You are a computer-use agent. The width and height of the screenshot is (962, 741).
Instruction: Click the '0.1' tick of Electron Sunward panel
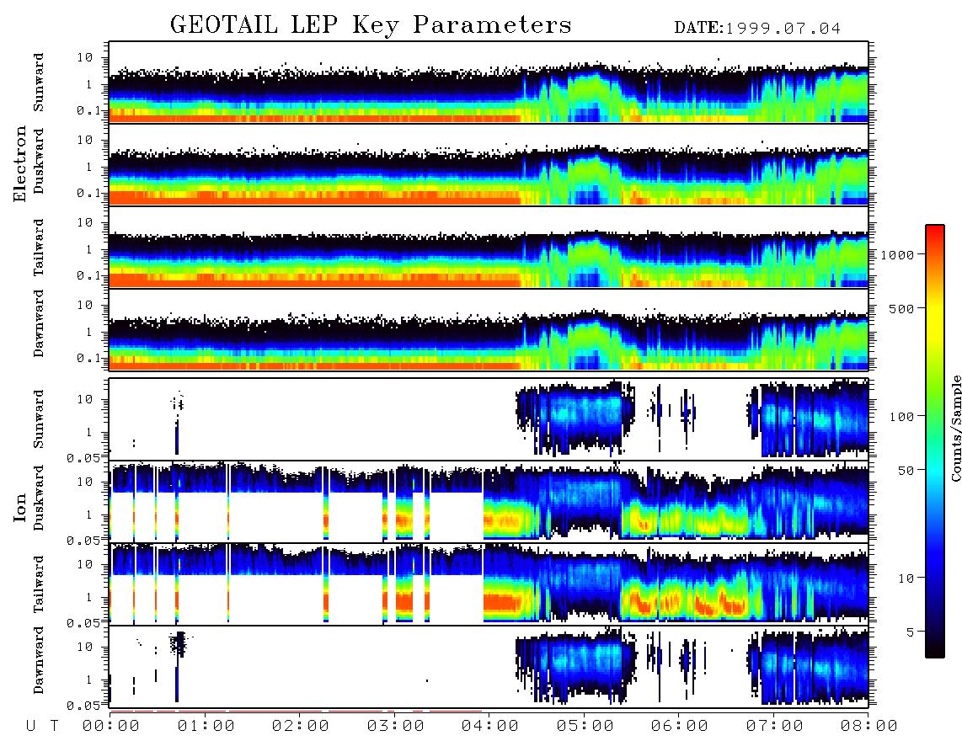point(89,110)
